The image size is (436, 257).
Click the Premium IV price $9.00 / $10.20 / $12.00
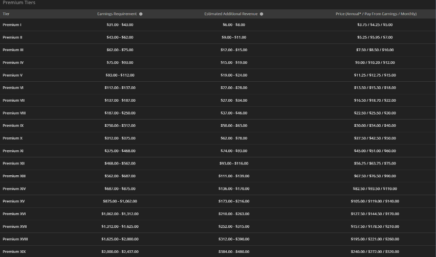[376, 62]
